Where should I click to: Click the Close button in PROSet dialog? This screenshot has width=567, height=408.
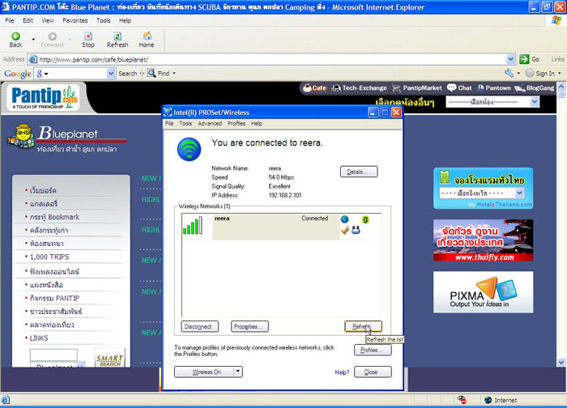[373, 372]
